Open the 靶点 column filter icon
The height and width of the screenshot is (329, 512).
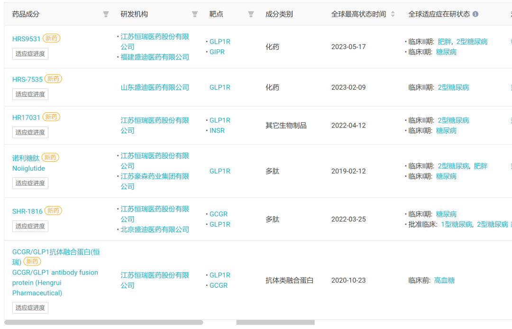[251, 14]
